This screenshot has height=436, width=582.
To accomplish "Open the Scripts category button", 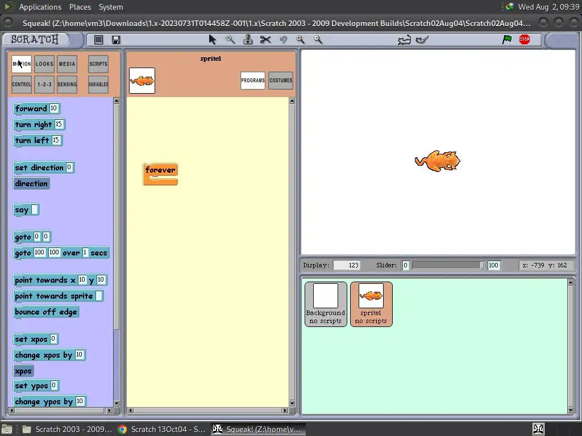I will pos(98,64).
